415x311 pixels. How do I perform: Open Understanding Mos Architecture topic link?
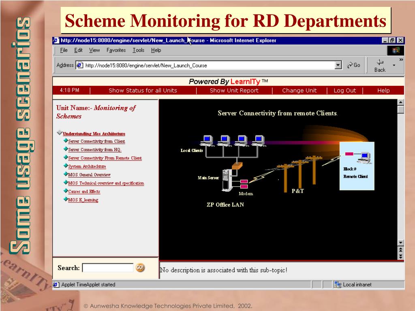pos(94,134)
